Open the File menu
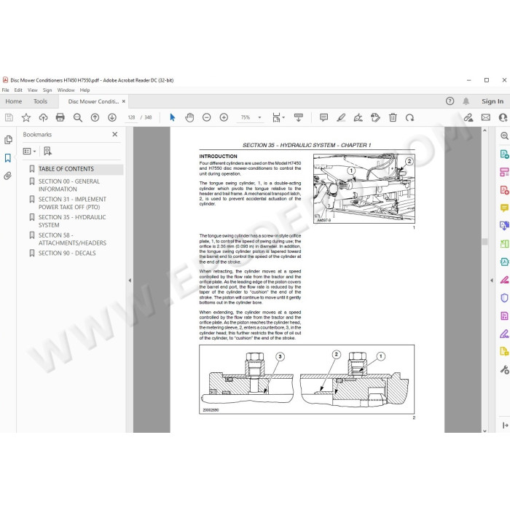 (x=6, y=90)
